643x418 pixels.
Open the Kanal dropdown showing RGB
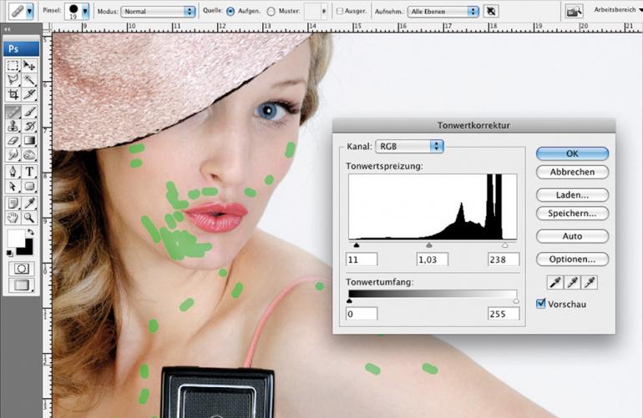coord(409,146)
